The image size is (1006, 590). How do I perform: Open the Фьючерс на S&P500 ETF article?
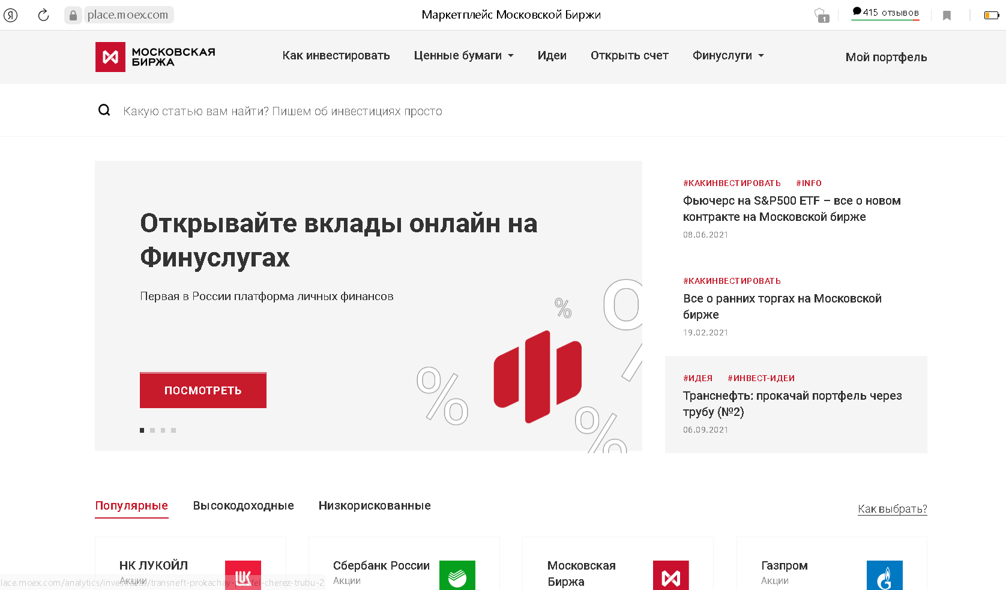(x=792, y=209)
